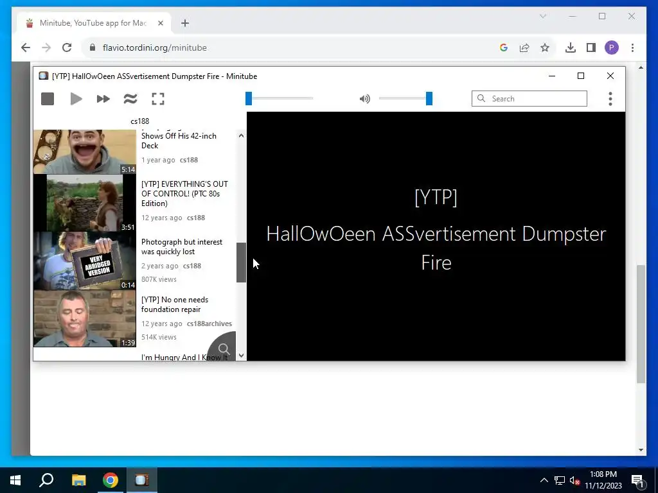Open the VERY ABRIDGED VERSION thumbnail
This screenshot has width=658, height=493.
click(85, 261)
